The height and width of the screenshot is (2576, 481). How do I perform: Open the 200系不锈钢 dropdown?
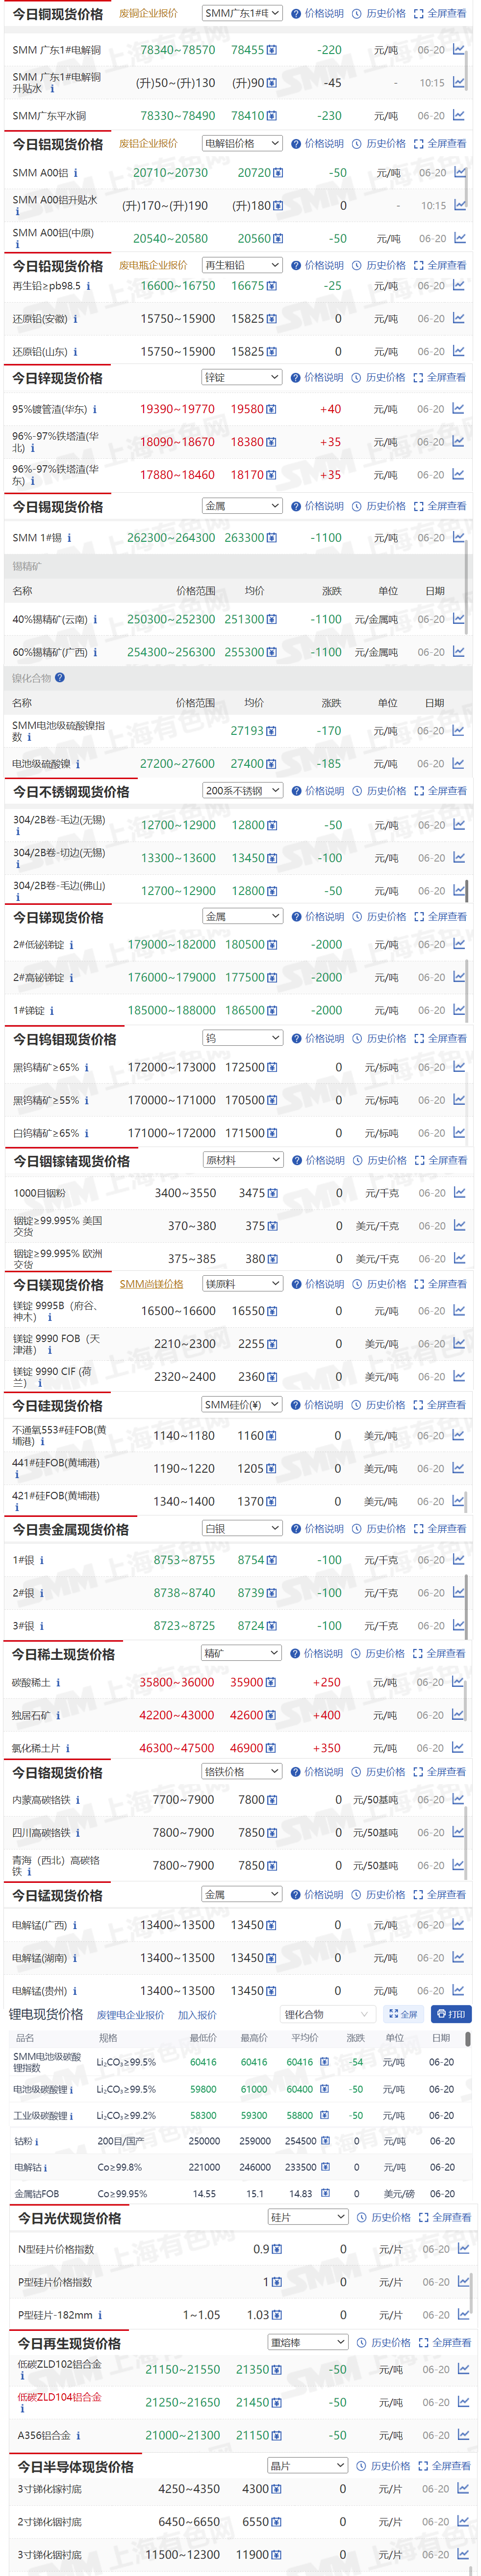pyautogui.click(x=243, y=790)
